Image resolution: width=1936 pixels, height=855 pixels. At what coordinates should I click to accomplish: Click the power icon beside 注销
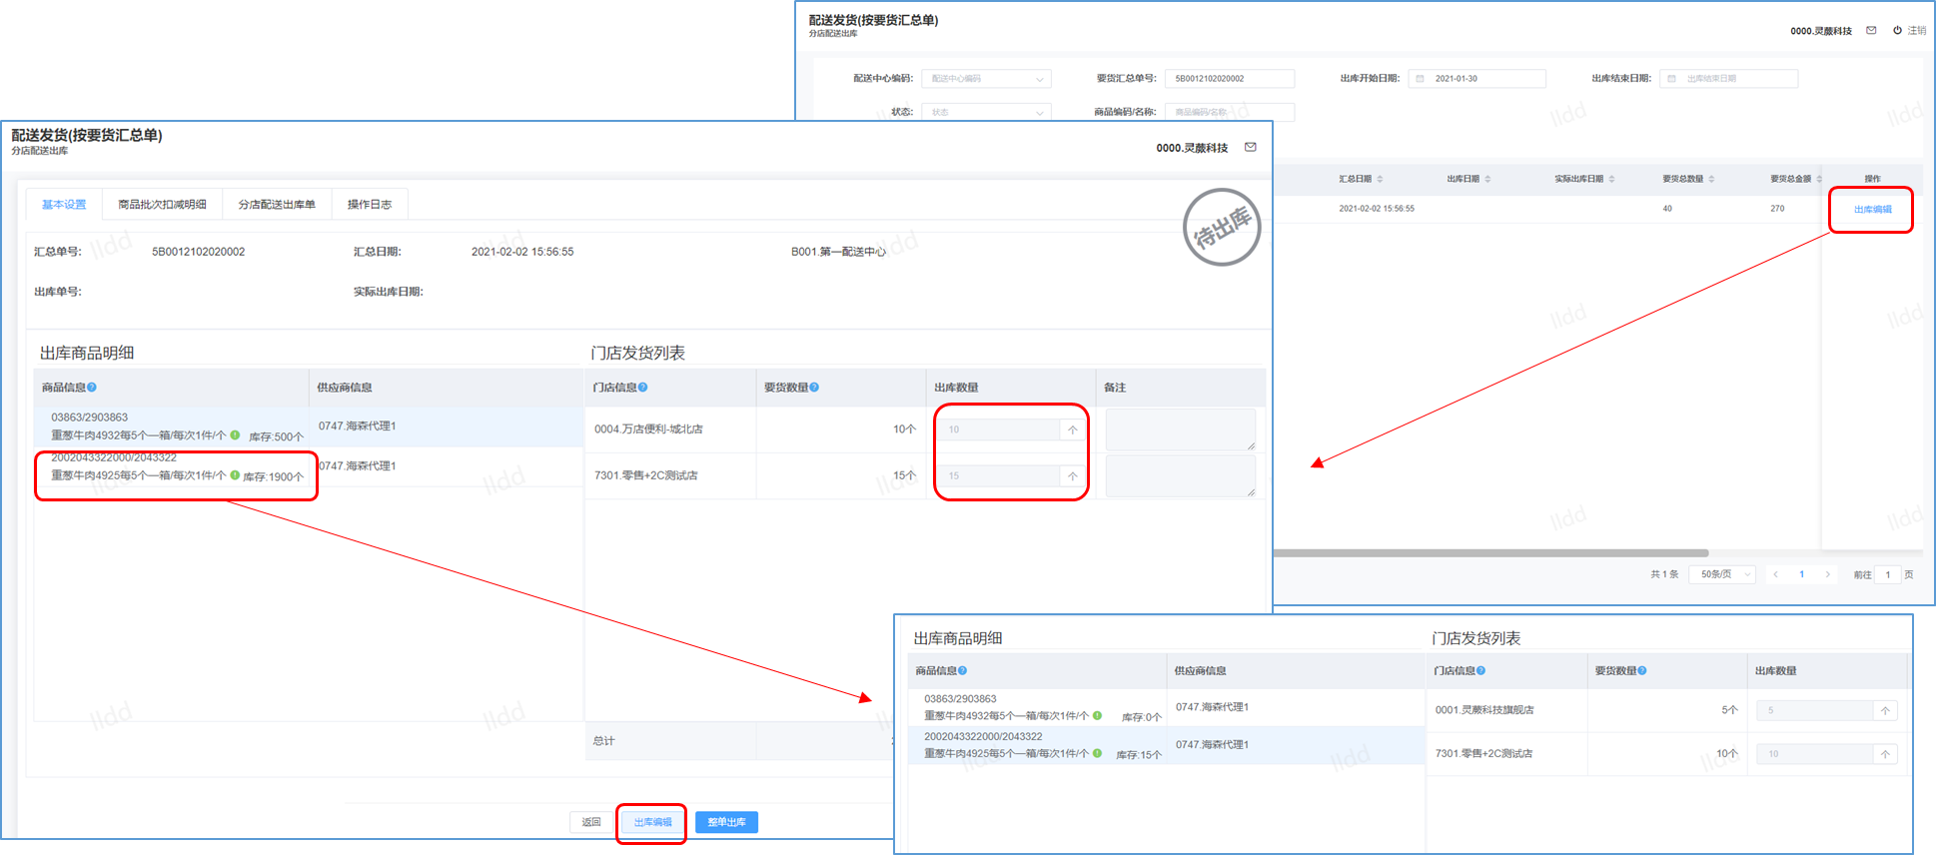(x=1897, y=30)
